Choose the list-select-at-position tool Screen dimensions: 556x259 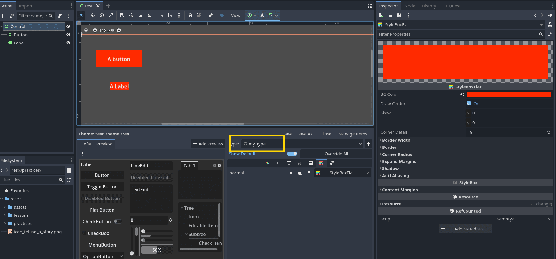(x=122, y=15)
